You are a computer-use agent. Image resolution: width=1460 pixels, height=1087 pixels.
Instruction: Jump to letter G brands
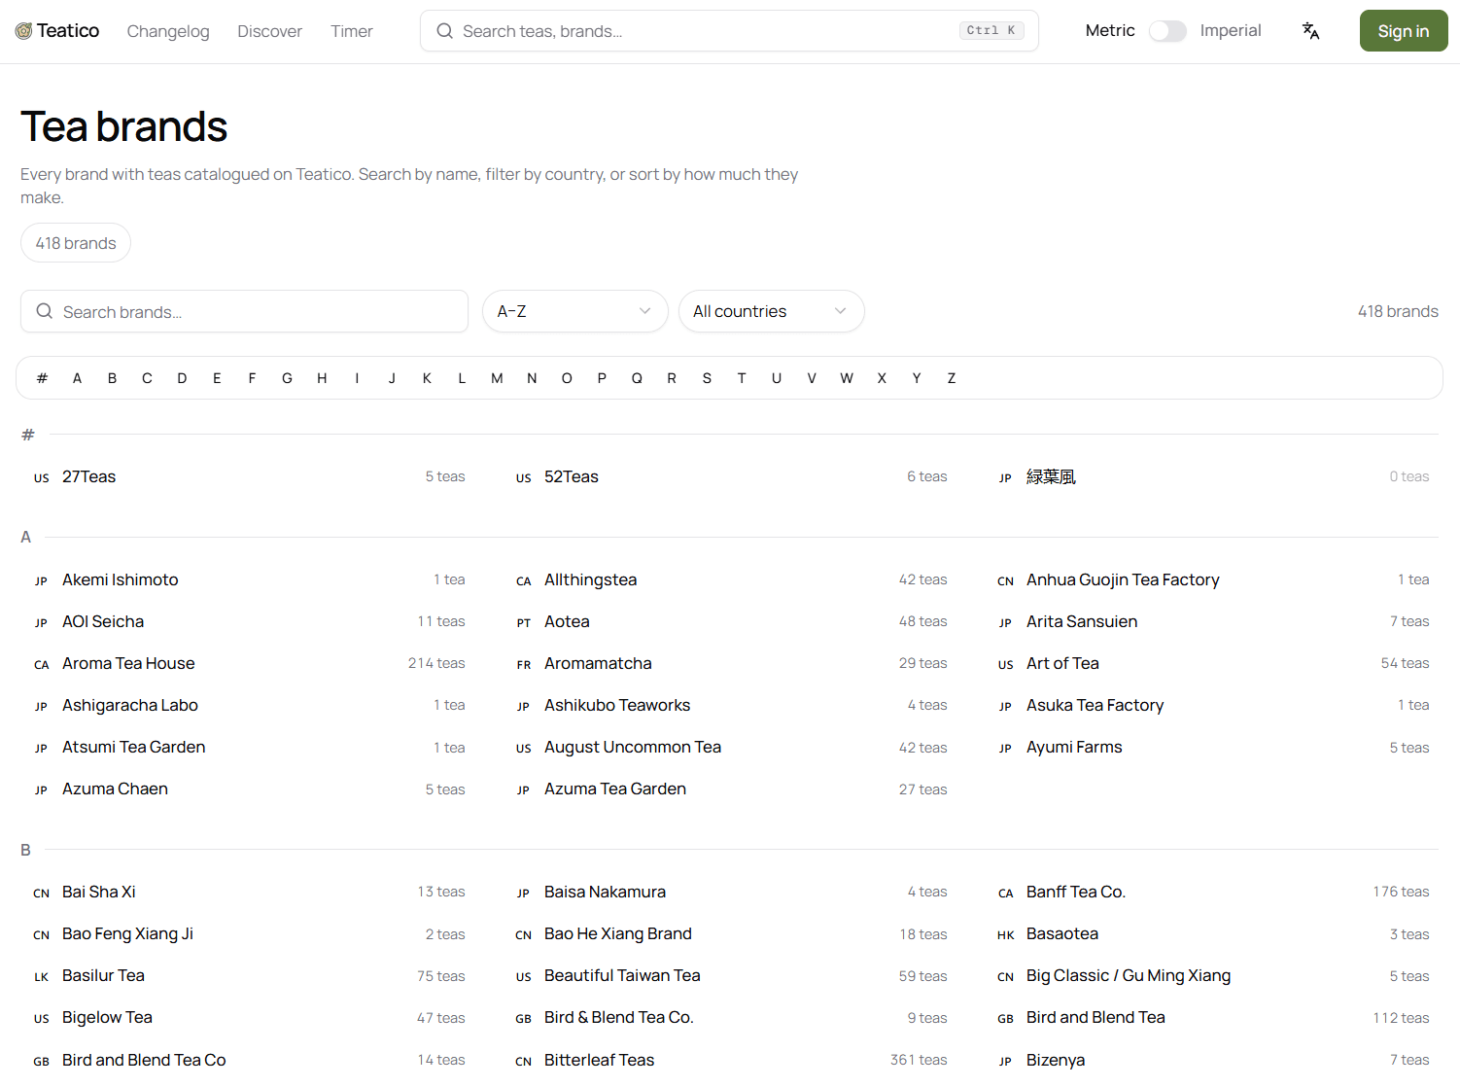coord(287,378)
